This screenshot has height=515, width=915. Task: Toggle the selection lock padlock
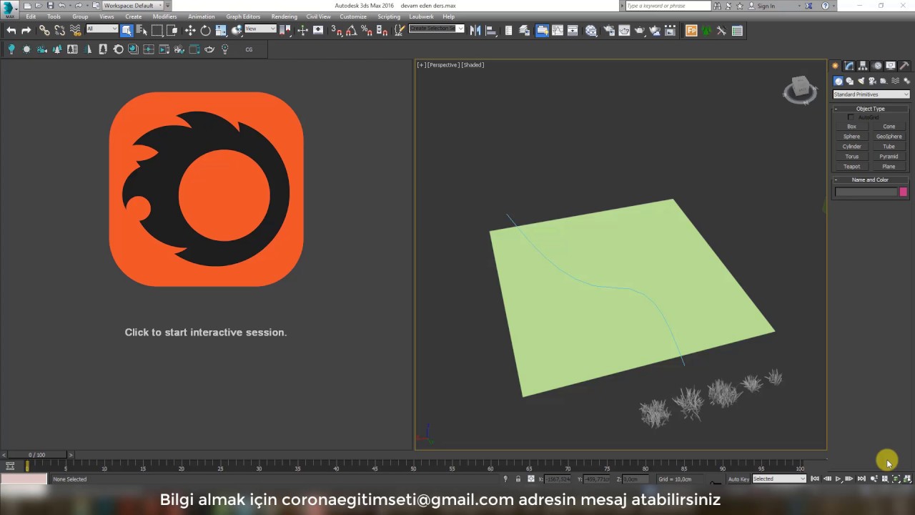518,479
